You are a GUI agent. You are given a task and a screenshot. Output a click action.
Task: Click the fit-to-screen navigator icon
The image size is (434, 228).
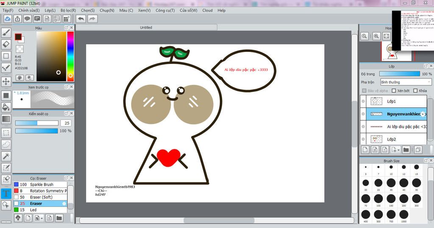387,36
